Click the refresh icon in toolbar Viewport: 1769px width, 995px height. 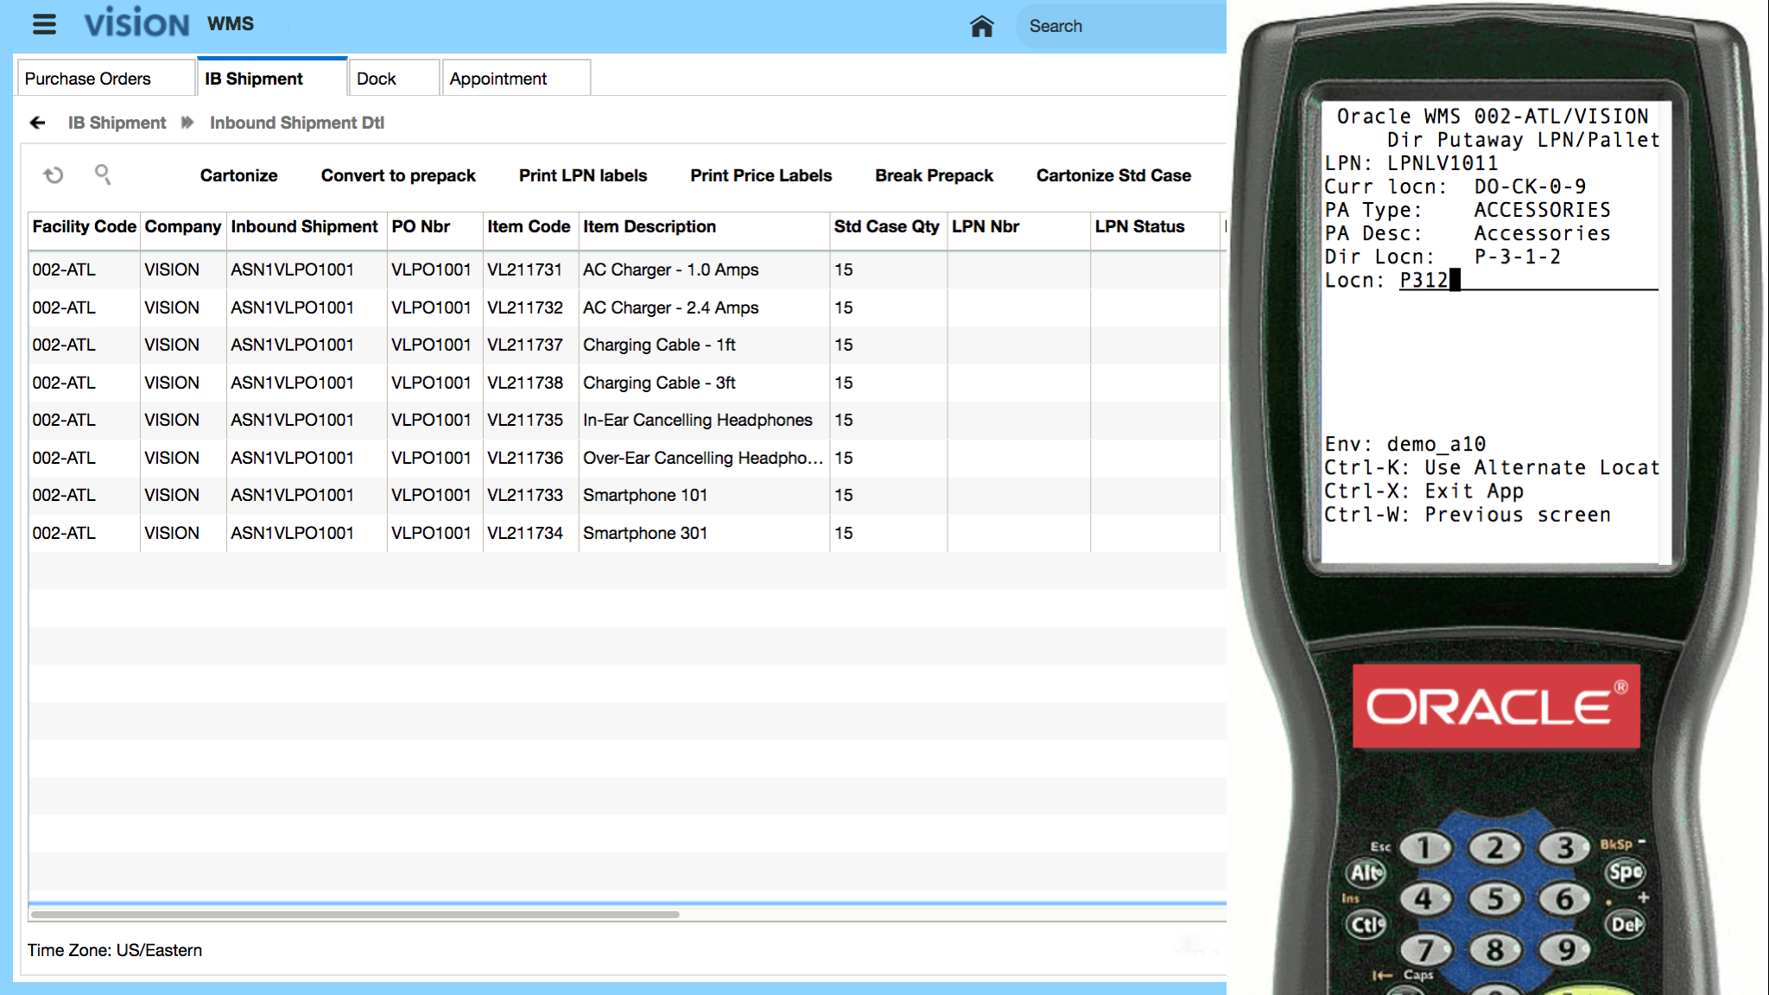tap(54, 175)
